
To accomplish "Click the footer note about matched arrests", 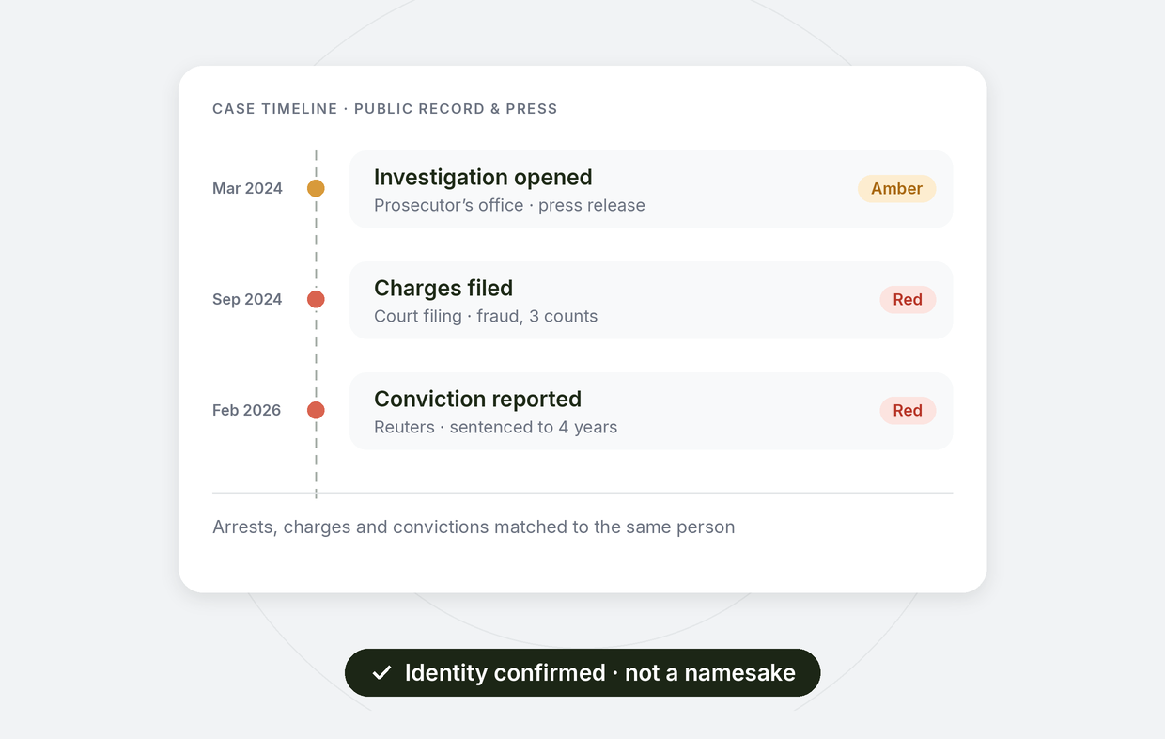I will (x=474, y=527).
